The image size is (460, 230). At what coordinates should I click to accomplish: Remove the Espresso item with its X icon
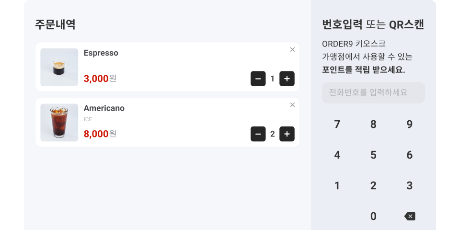(292, 49)
